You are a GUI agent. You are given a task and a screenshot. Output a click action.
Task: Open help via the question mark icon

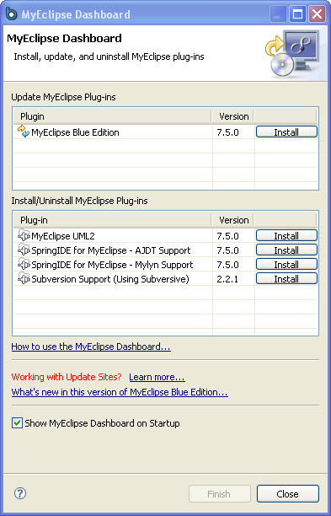pos(20,493)
